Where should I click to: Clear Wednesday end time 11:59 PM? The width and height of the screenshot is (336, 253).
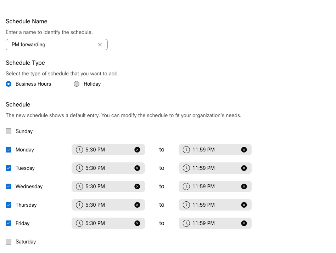(244, 186)
